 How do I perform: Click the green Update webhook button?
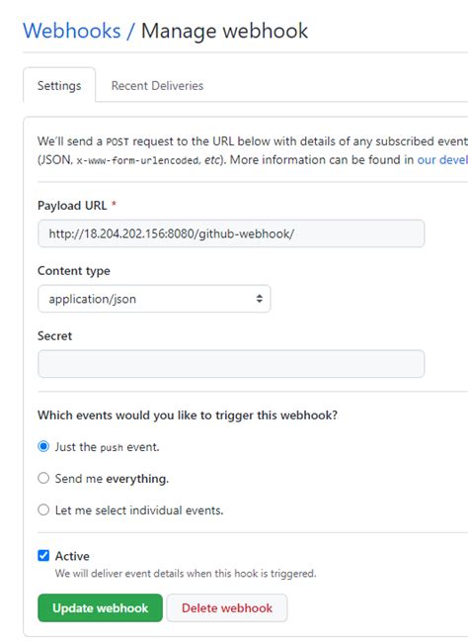click(x=100, y=607)
